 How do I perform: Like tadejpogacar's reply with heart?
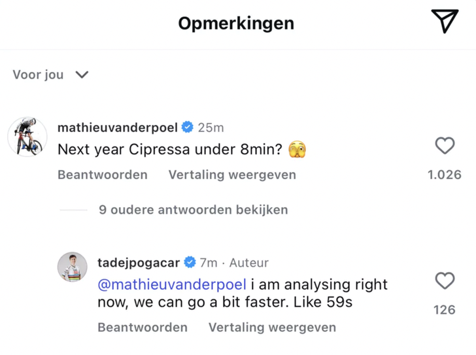point(445,281)
